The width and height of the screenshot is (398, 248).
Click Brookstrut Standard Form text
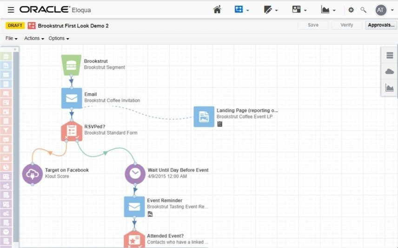[x=111, y=133]
